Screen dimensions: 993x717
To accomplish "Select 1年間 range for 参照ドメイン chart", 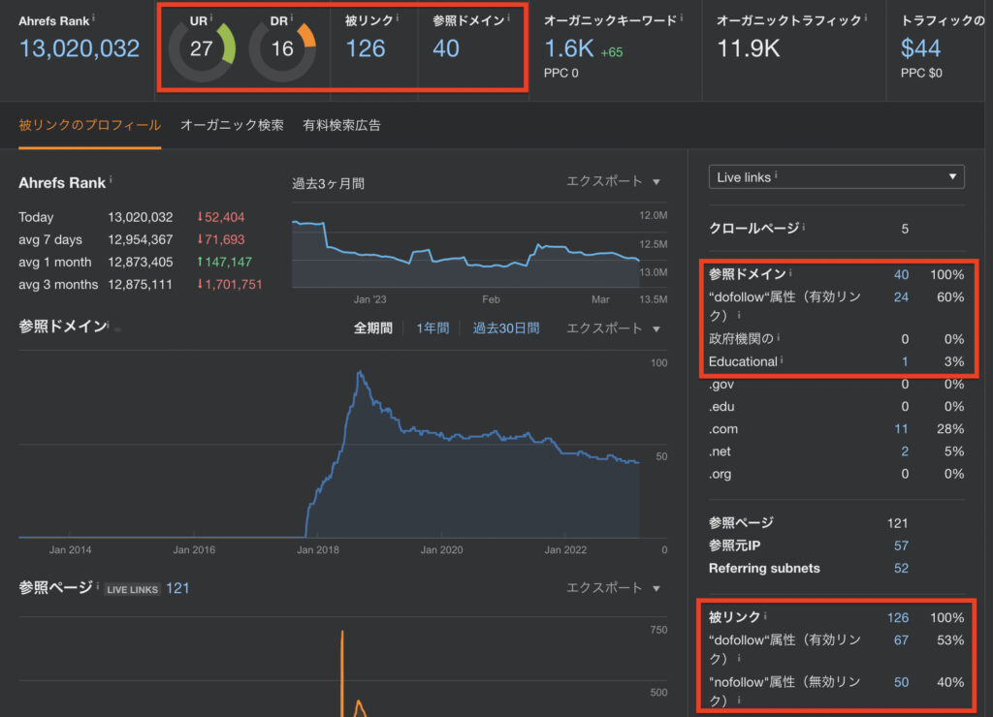I will (432, 328).
